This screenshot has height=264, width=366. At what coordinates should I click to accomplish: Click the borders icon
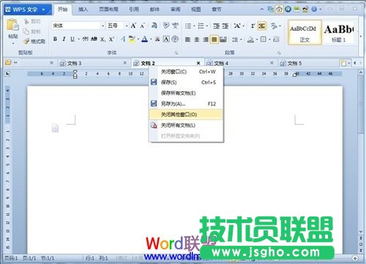coord(263,39)
